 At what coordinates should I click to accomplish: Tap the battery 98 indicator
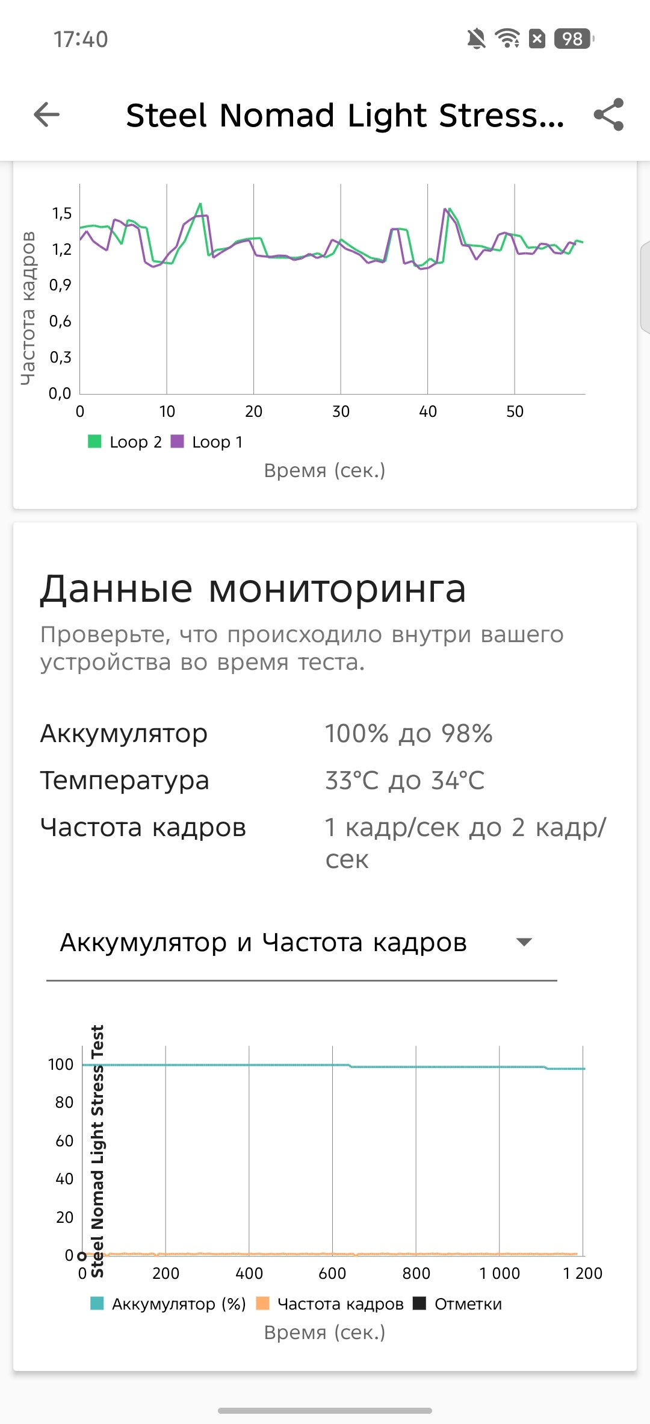tap(573, 39)
